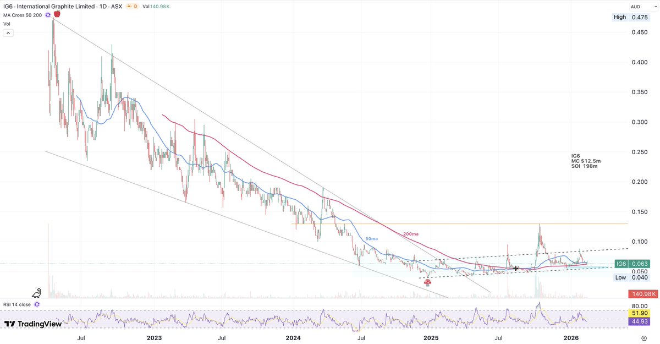Open the TradingView logo link
Viewport: 660px width, 344px height.
[33, 324]
